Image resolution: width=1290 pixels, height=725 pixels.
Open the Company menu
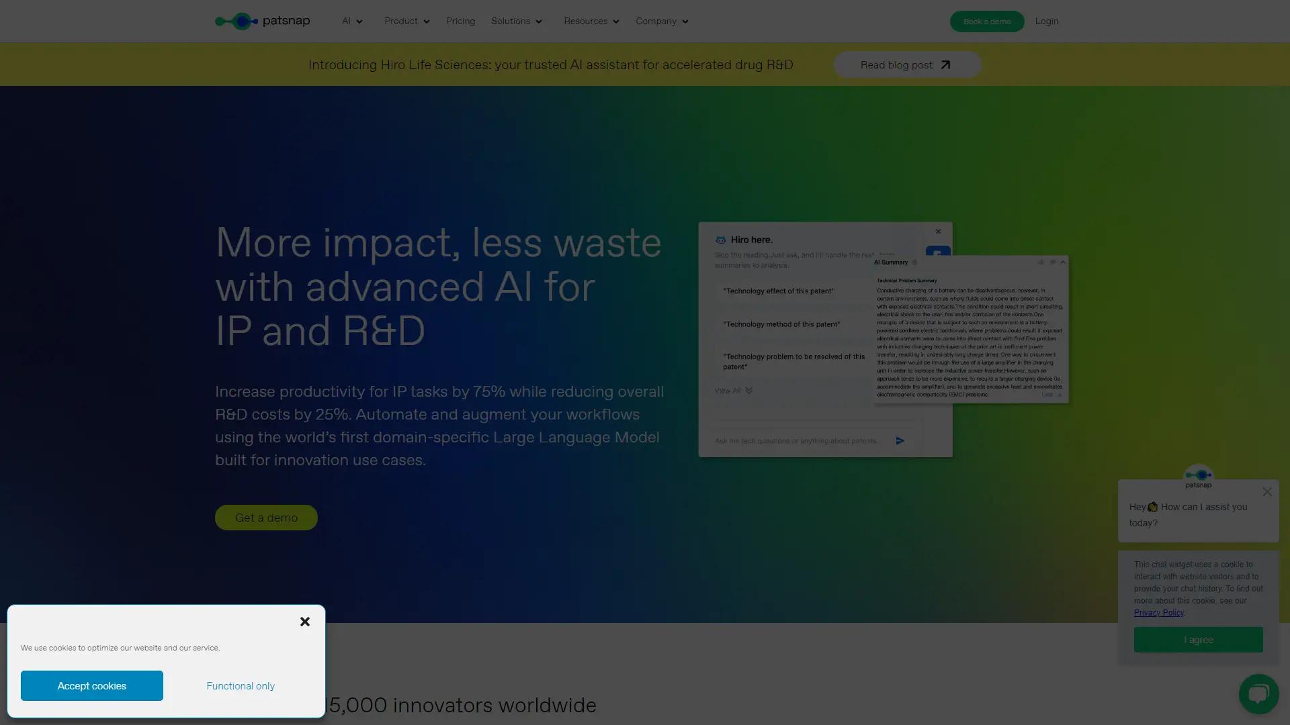click(x=662, y=21)
